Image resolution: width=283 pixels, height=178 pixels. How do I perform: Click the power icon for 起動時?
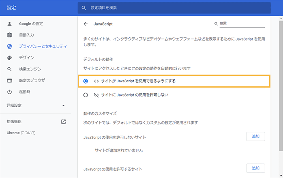pos(10,92)
